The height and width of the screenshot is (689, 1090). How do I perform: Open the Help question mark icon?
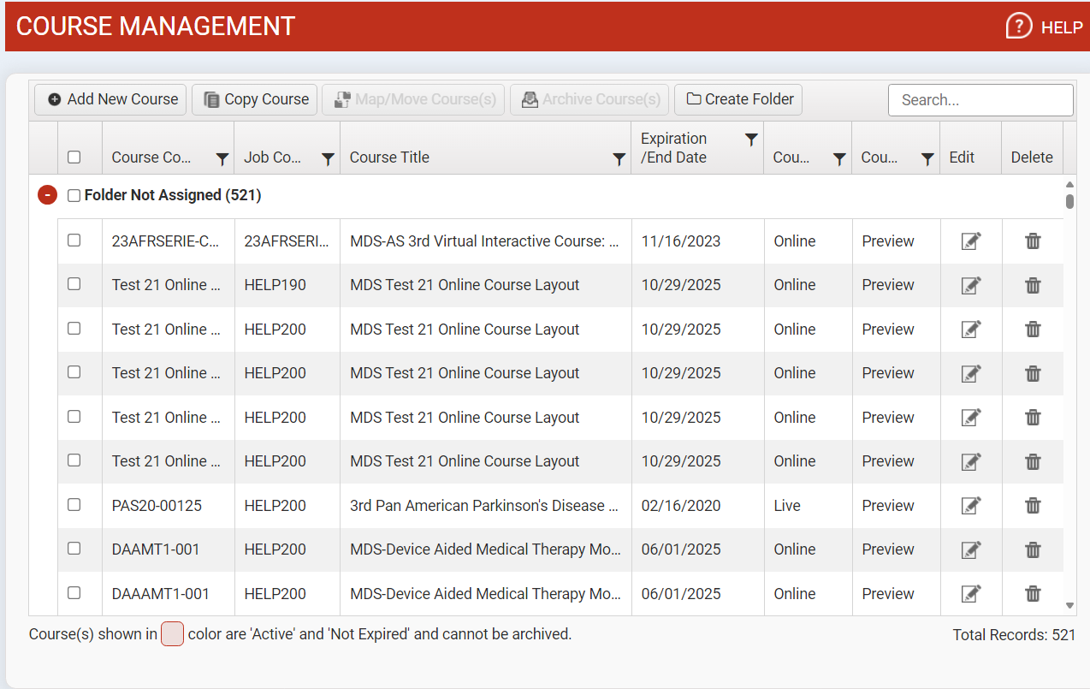click(x=1018, y=27)
